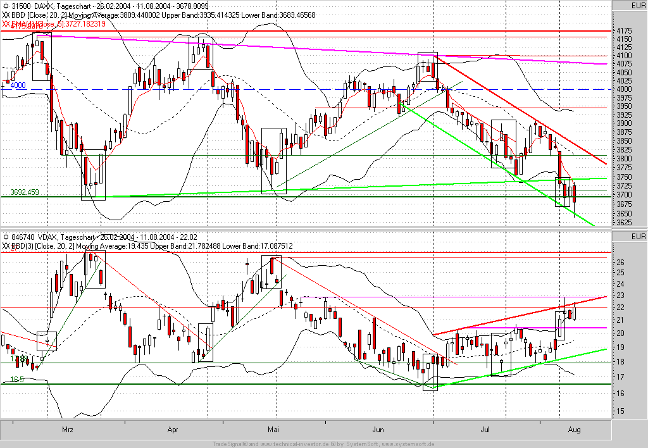
Task: Click the Jun label on the time axis
Action: tap(378, 430)
